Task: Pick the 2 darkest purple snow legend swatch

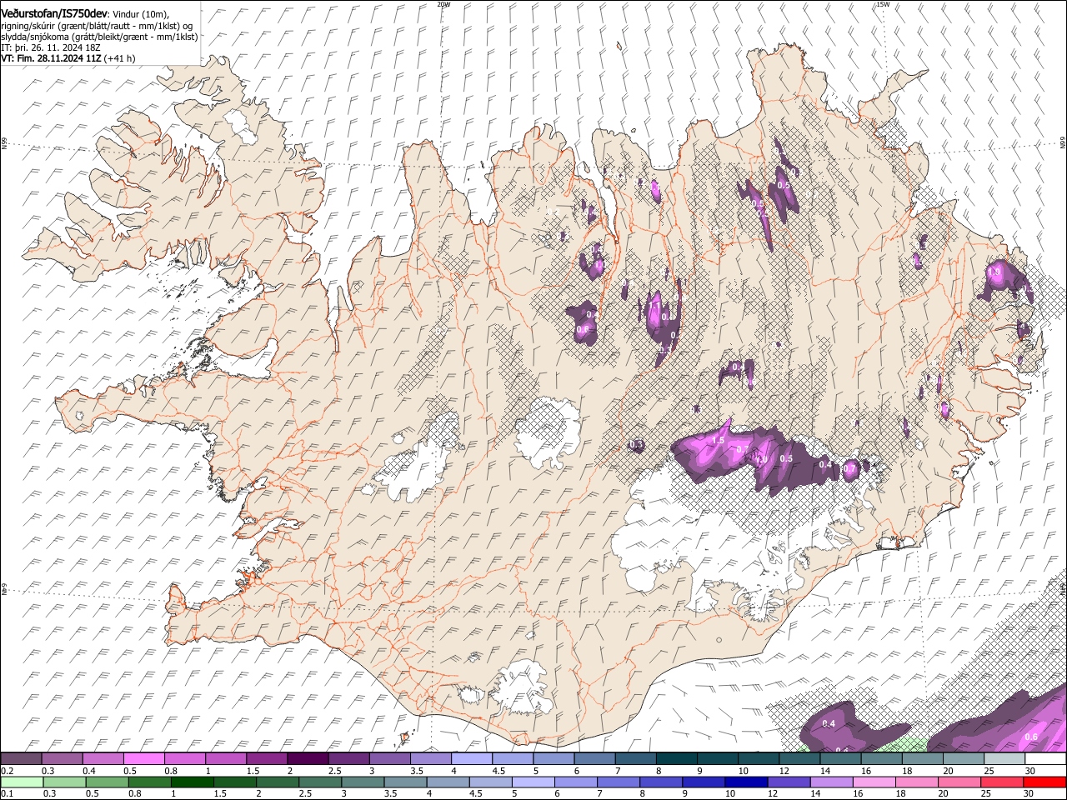Action: pyautogui.click(x=308, y=759)
